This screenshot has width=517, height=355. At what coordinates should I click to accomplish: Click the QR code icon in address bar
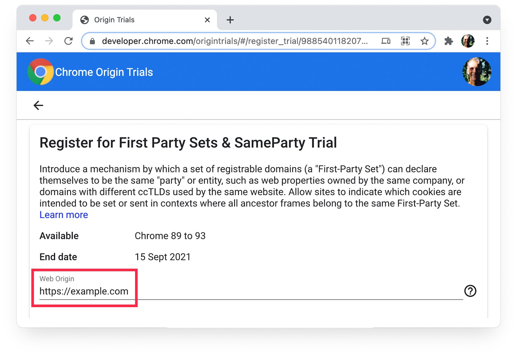click(405, 41)
